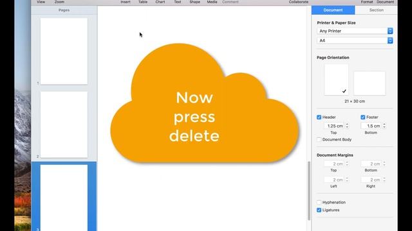
Task: Adjust the footer Bottom stepper arrows
Action: (384, 126)
